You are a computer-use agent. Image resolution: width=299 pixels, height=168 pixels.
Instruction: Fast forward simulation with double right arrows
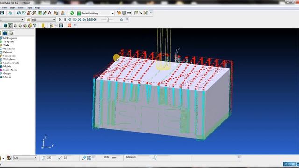point(85,20)
